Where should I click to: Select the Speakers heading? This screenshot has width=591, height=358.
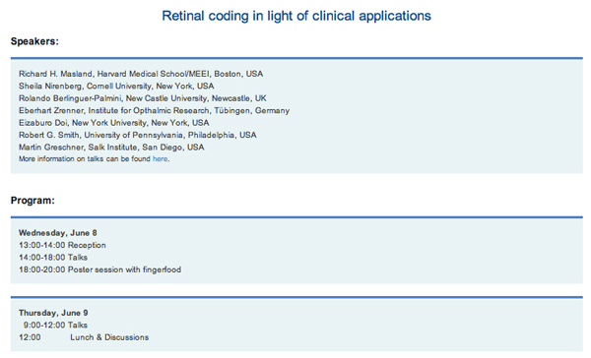(34, 41)
